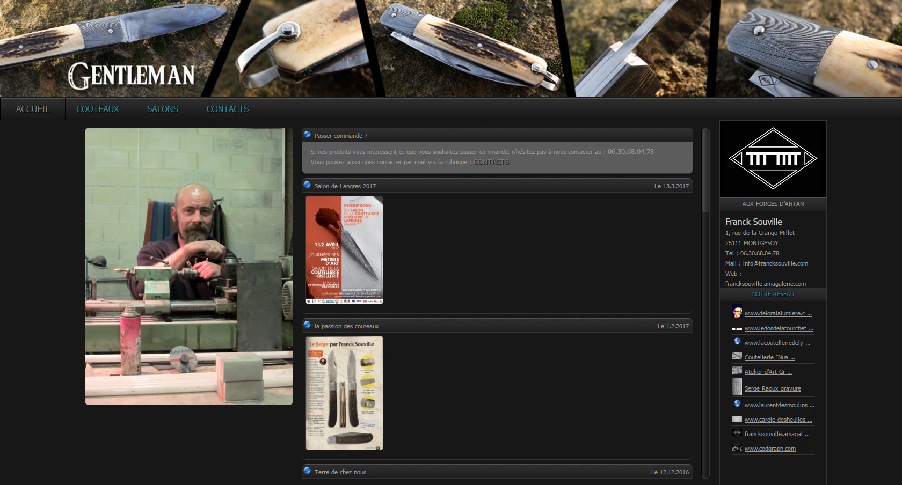Open the SALONS section

(163, 109)
